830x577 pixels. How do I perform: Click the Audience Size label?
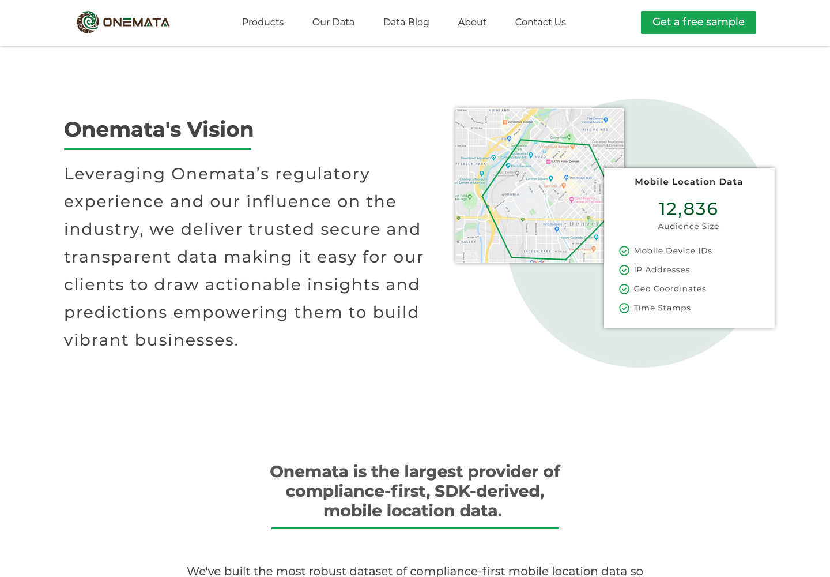click(689, 226)
